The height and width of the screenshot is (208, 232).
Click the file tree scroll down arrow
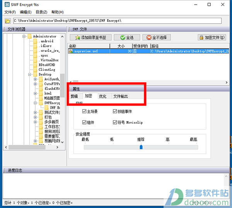point(62,142)
